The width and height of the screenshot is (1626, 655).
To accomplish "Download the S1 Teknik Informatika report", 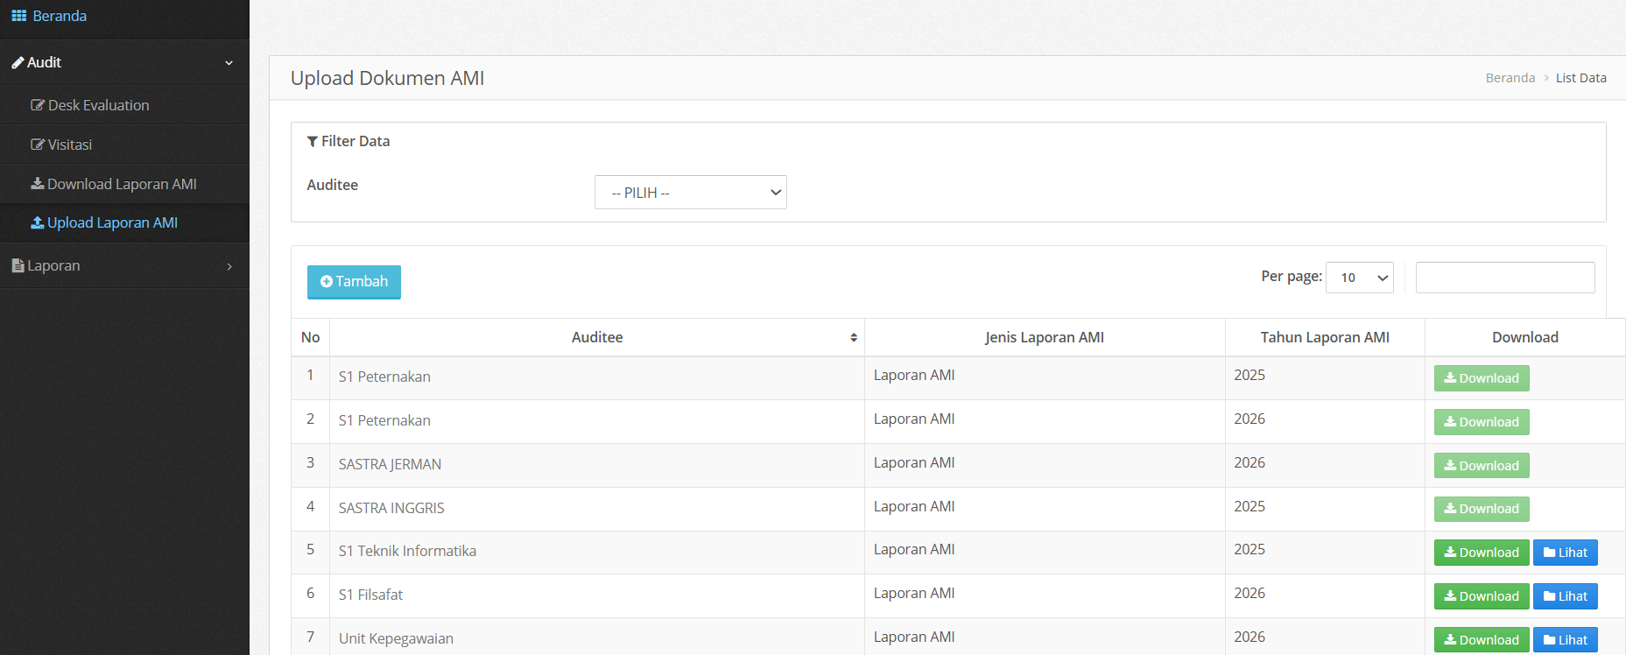I will click(x=1482, y=553).
